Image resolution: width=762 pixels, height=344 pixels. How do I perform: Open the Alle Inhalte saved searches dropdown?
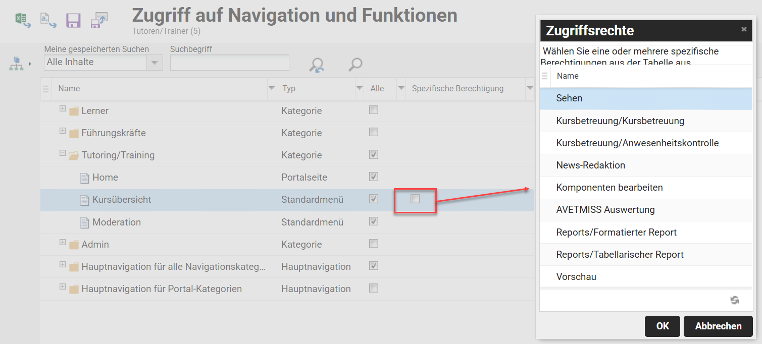click(x=155, y=63)
